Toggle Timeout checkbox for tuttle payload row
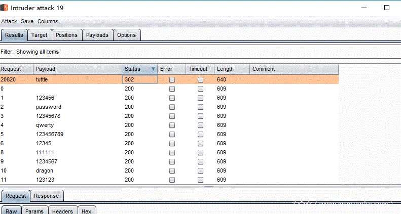The image size is (401, 214). 201,80
